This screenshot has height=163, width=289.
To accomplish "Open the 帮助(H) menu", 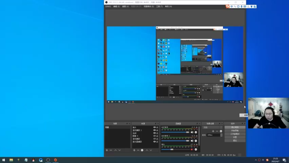I will pos(168,7).
